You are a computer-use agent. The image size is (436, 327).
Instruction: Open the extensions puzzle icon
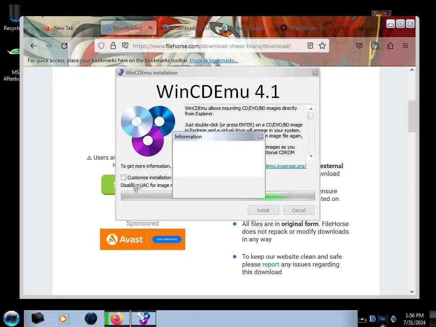coord(390,46)
